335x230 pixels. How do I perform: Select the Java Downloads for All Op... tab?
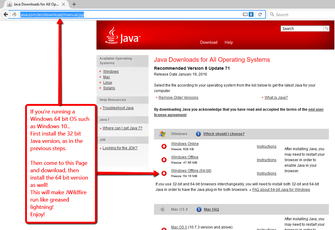click(36, 4)
